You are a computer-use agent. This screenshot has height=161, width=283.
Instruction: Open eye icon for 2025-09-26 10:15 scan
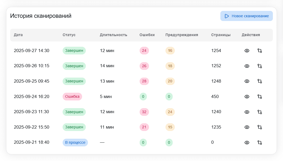pos(247,66)
